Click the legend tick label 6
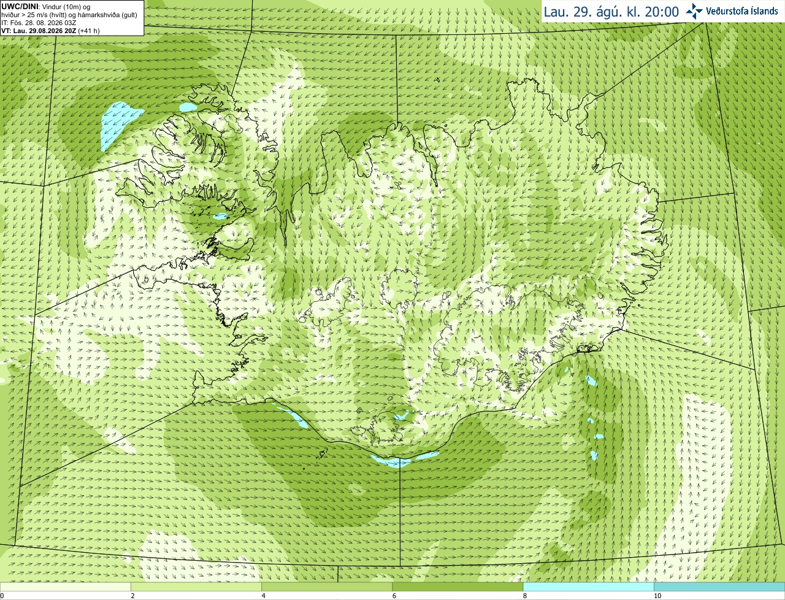Viewport: 785px width, 600px height. click(x=394, y=596)
